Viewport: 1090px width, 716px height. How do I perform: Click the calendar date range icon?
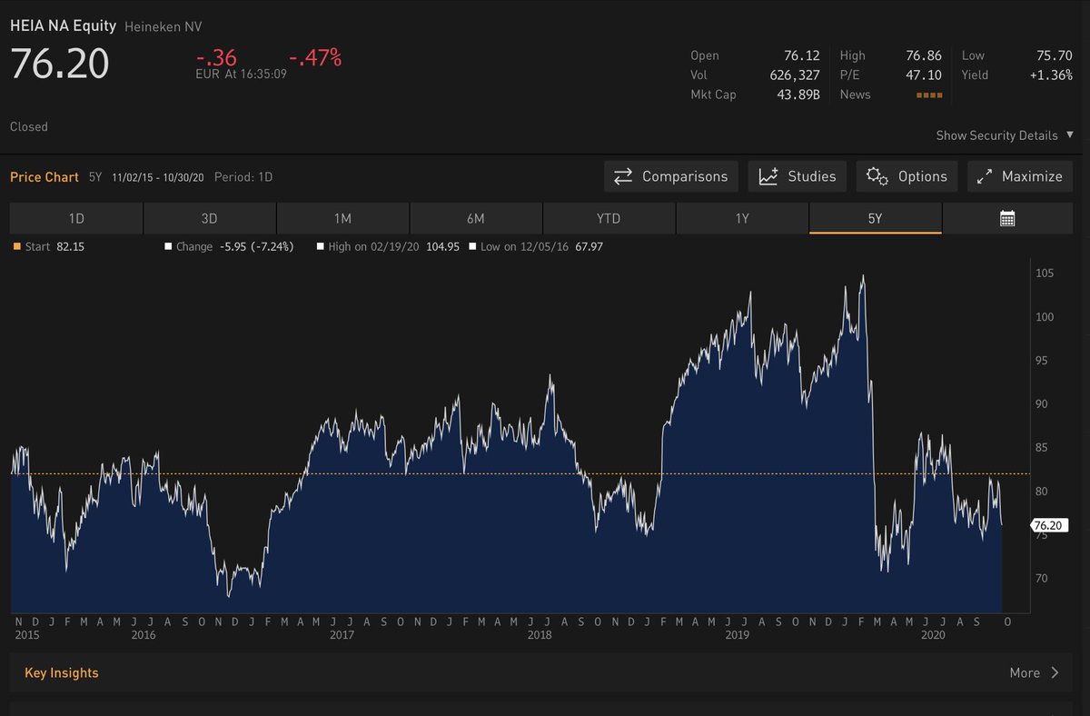click(1007, 218)
